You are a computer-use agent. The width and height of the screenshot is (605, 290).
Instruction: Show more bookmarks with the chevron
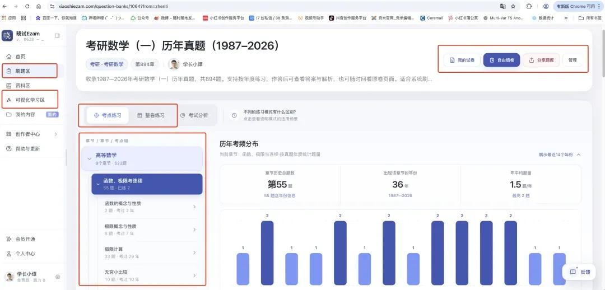[x=566, y=18]
